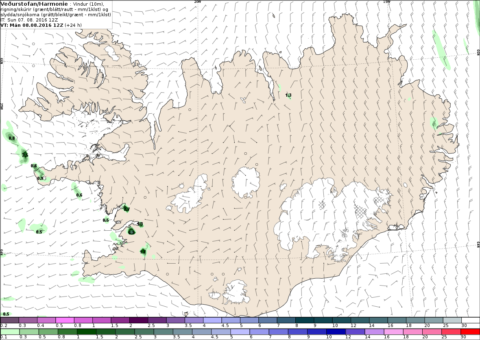The image size is (480, 340).
Task: Click the 7 blue swatch in lower rain legend
Action: tap(279, 331)
